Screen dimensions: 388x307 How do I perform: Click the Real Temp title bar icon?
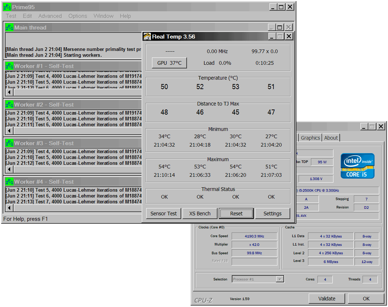147,36
